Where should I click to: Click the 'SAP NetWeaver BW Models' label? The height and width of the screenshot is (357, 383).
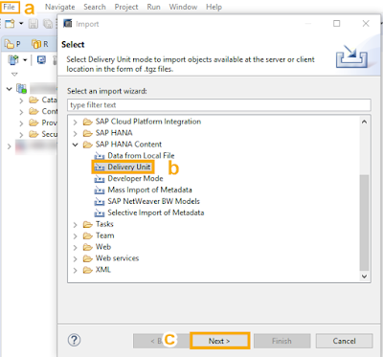tap(153, 201)
